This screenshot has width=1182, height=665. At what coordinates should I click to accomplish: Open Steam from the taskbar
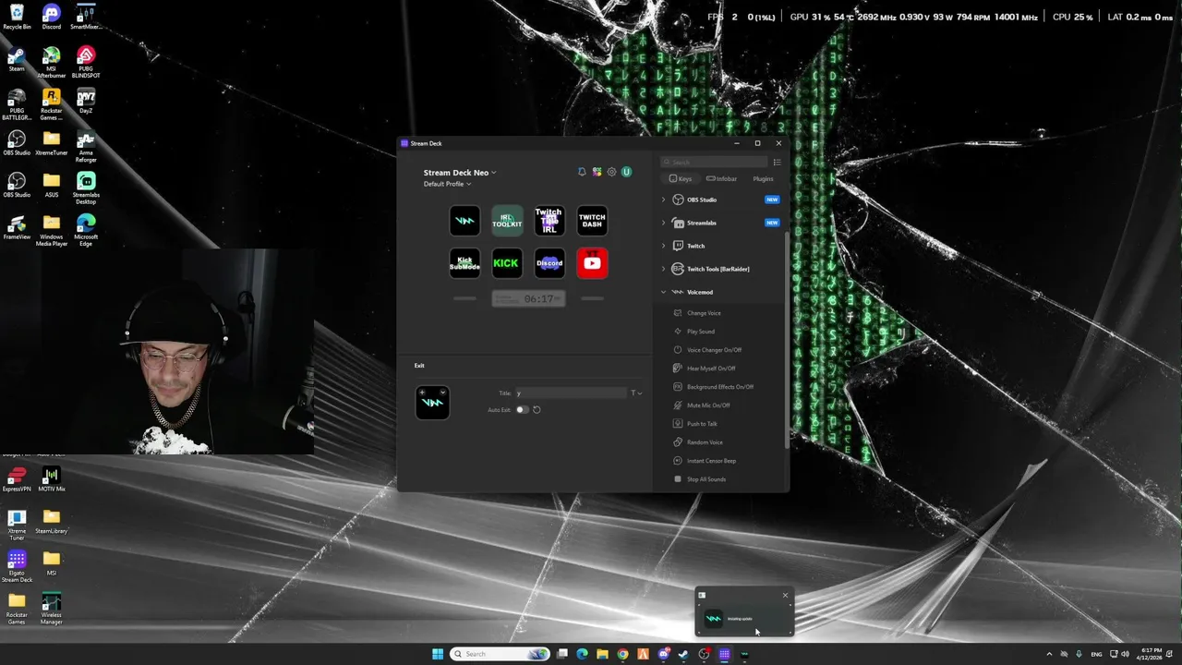pyautogui.click(x=683, y=654)
